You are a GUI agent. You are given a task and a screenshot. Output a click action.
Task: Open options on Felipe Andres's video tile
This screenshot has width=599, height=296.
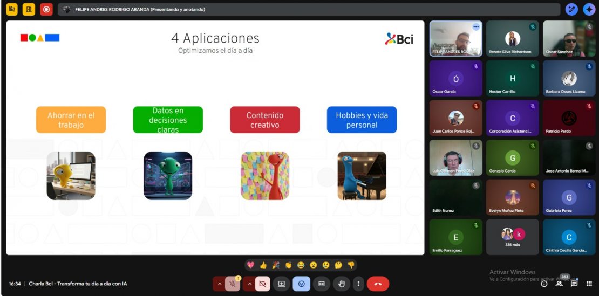point(476,27)
